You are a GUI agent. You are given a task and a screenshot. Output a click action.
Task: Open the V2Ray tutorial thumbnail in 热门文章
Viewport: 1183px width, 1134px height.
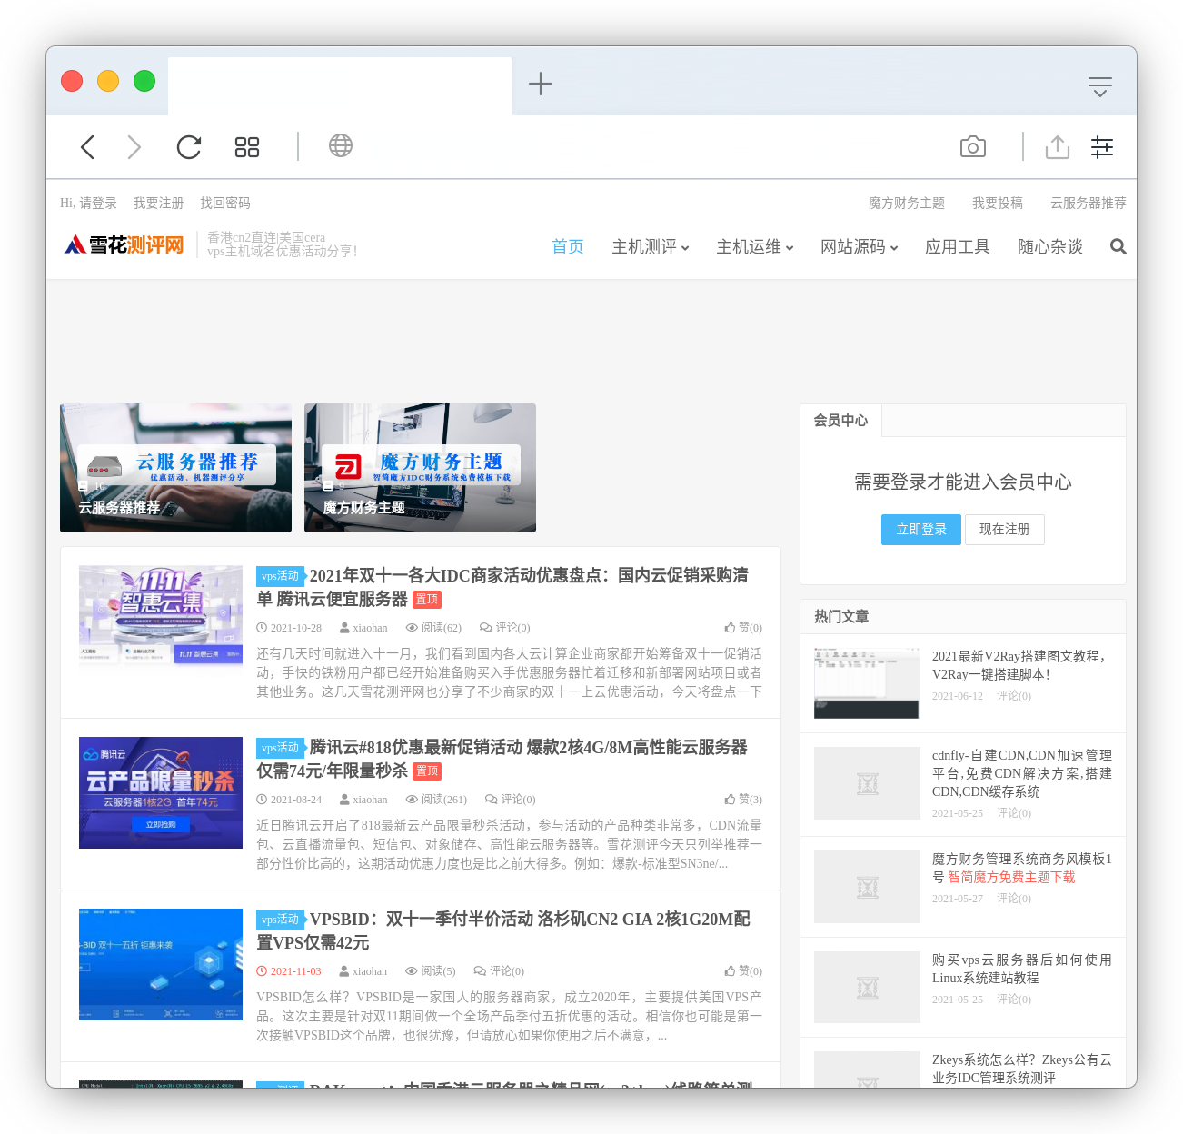click(867, 683)
